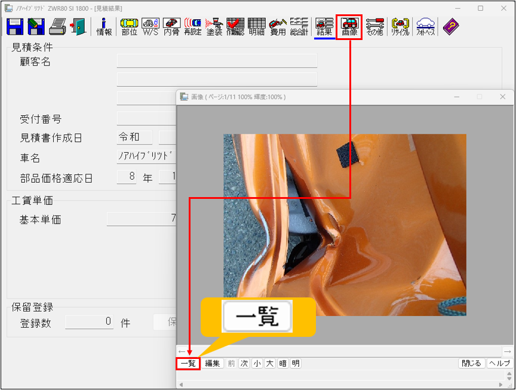The image size is (516, 390).
Task: Click the 編集 edit button
Action: (212, 363)
